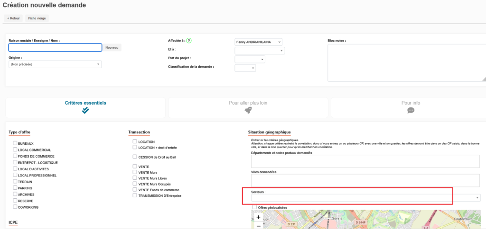Focus the Raison sociale name input field
The height and width of the screenshot is (229, 486).
(x=55, y=47)
